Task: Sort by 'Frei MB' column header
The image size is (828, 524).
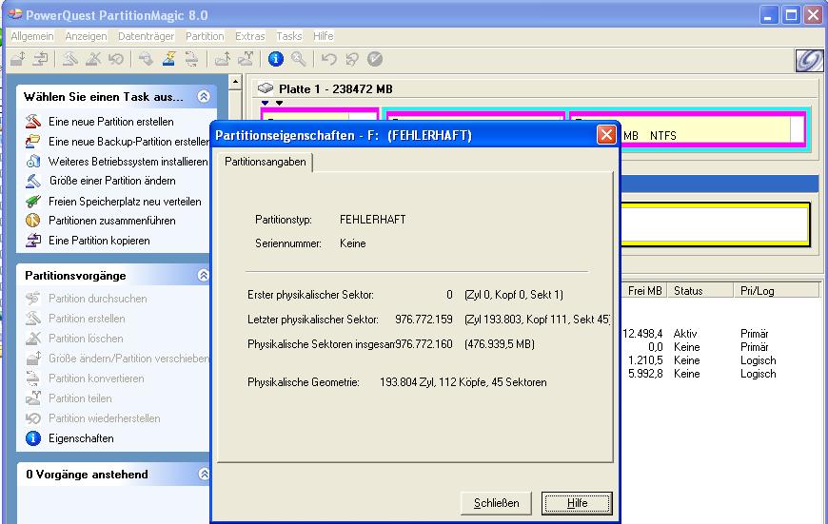Action: coord(644,291)
